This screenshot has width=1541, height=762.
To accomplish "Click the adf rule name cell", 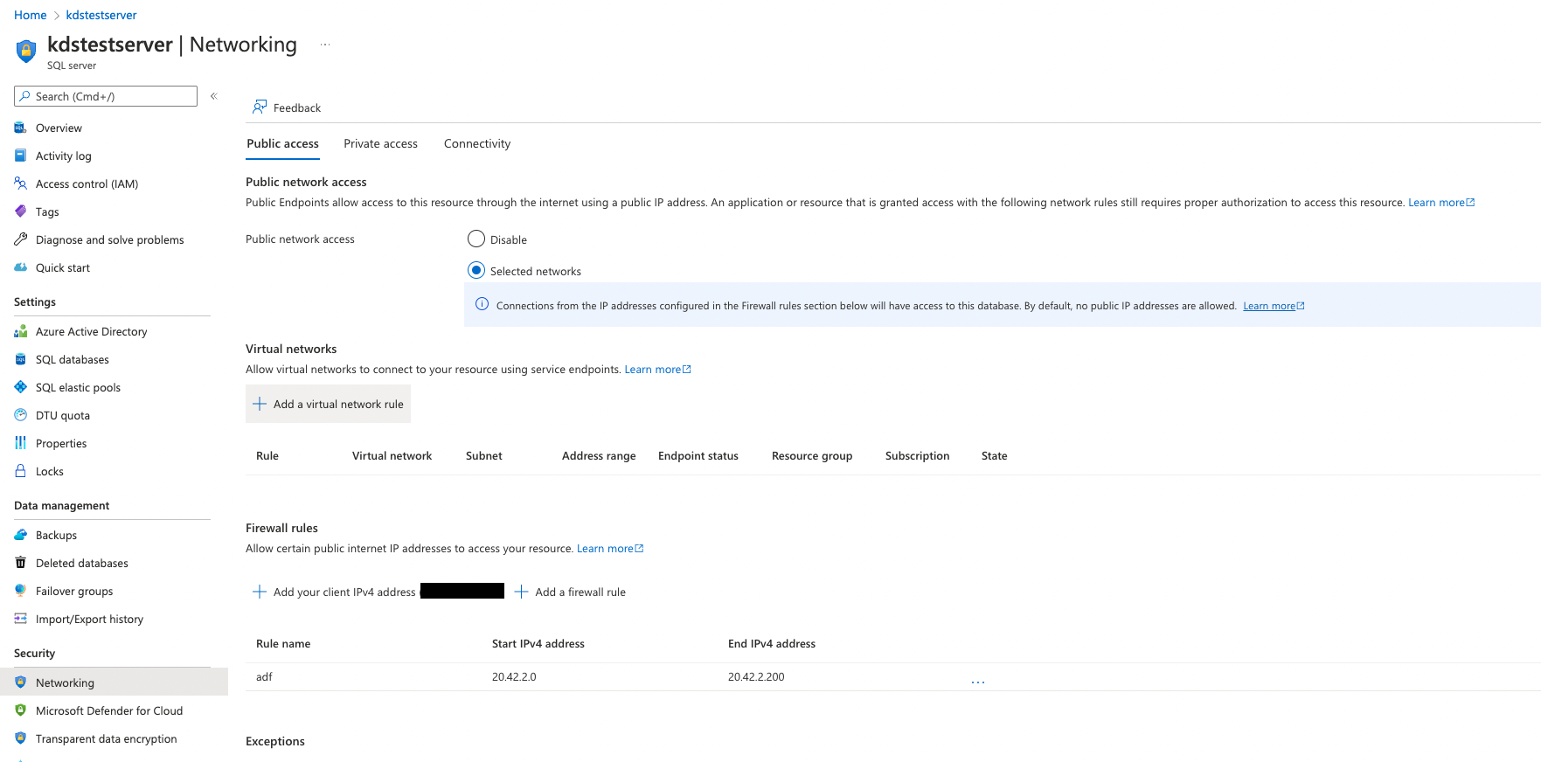I will [264, 677].
